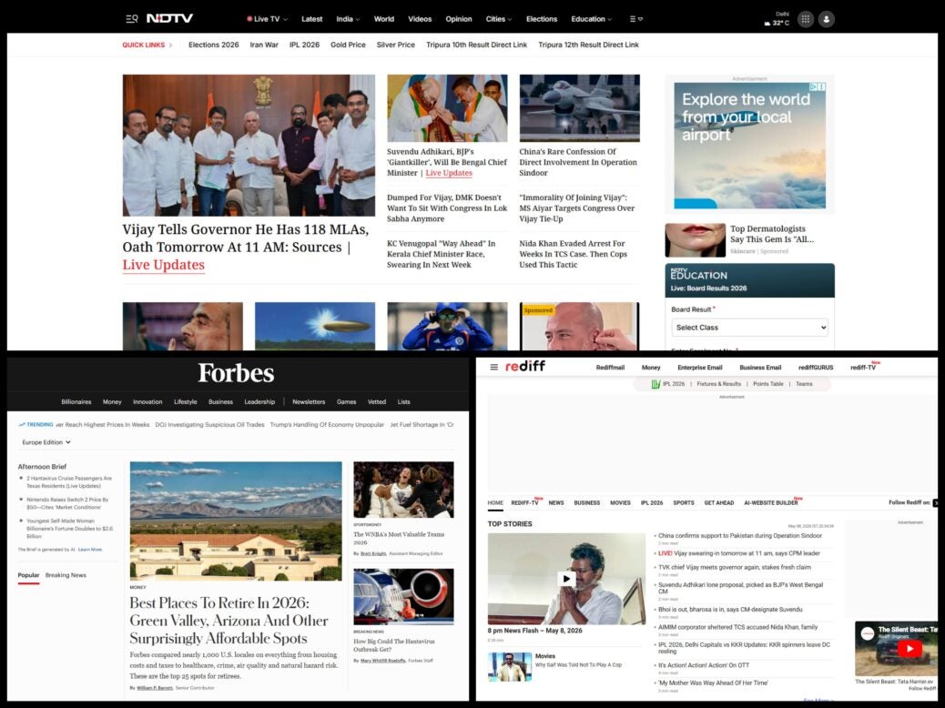Screen dimensions: 945x708
Task: Open WNBA's Most Valuable Teams article
Action: [x=399, y=538]
